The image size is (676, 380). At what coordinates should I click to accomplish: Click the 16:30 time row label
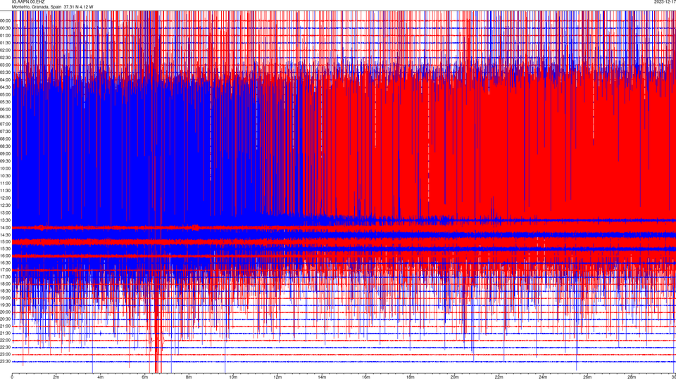point(5,262)
